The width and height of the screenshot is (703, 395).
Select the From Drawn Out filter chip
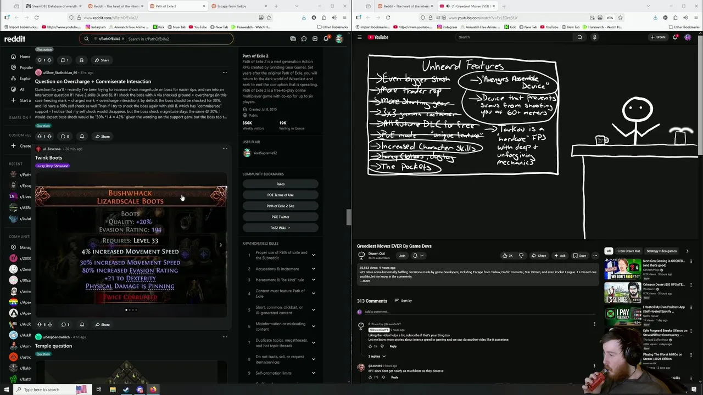point(628,251)
